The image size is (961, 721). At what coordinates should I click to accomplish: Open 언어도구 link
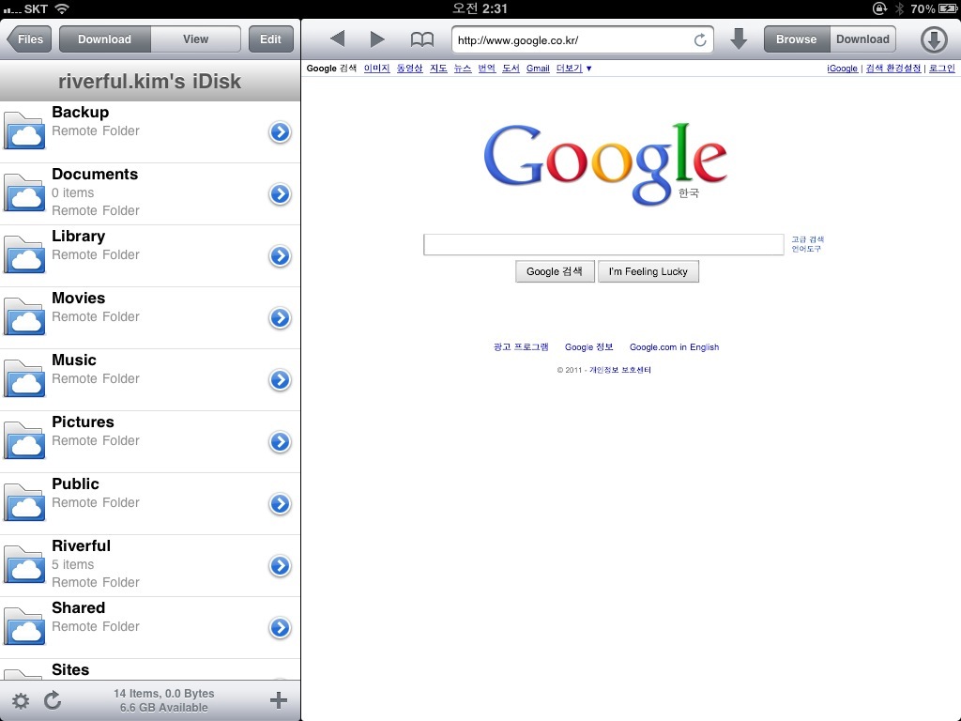click(x=806, y=249)
